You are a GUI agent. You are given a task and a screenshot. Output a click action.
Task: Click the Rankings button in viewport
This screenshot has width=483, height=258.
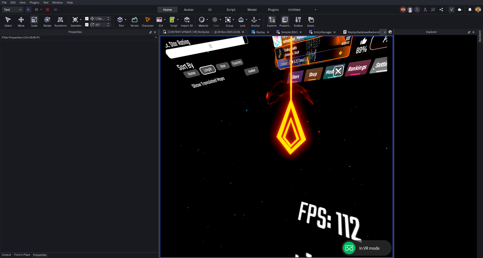[x=357, y=68]
